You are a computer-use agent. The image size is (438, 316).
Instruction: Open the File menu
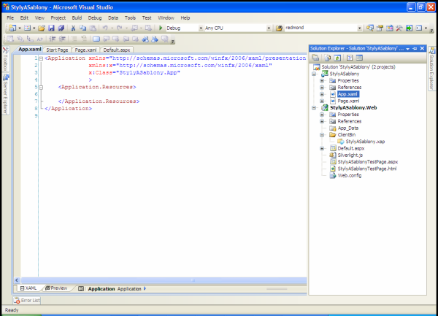pyautogui.click(x=10, y=18)
